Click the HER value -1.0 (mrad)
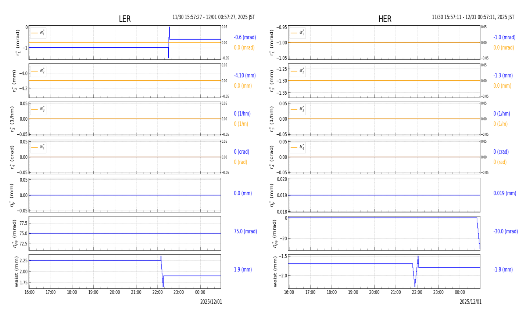519x317 pixels. click(504, 37)
